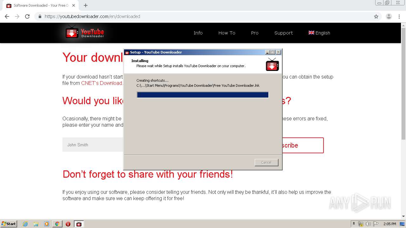Click the 'Don't forget to share' heading
Screen dimensions: 406x228
point(148,174)
